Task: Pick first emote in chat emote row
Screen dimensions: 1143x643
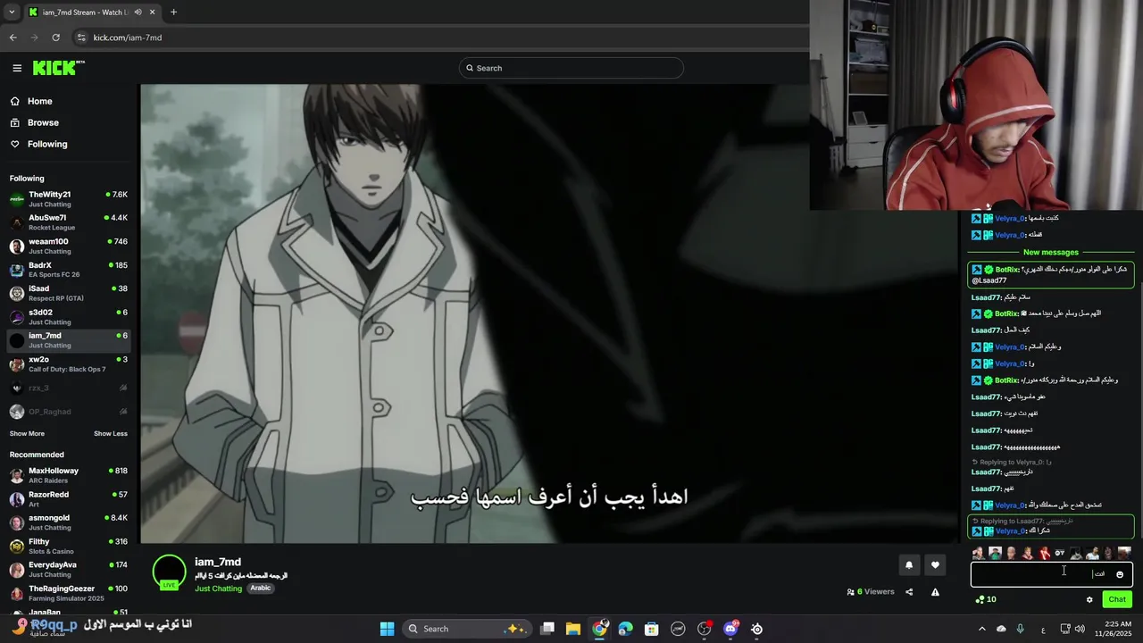Action: [x=978, y=554]
